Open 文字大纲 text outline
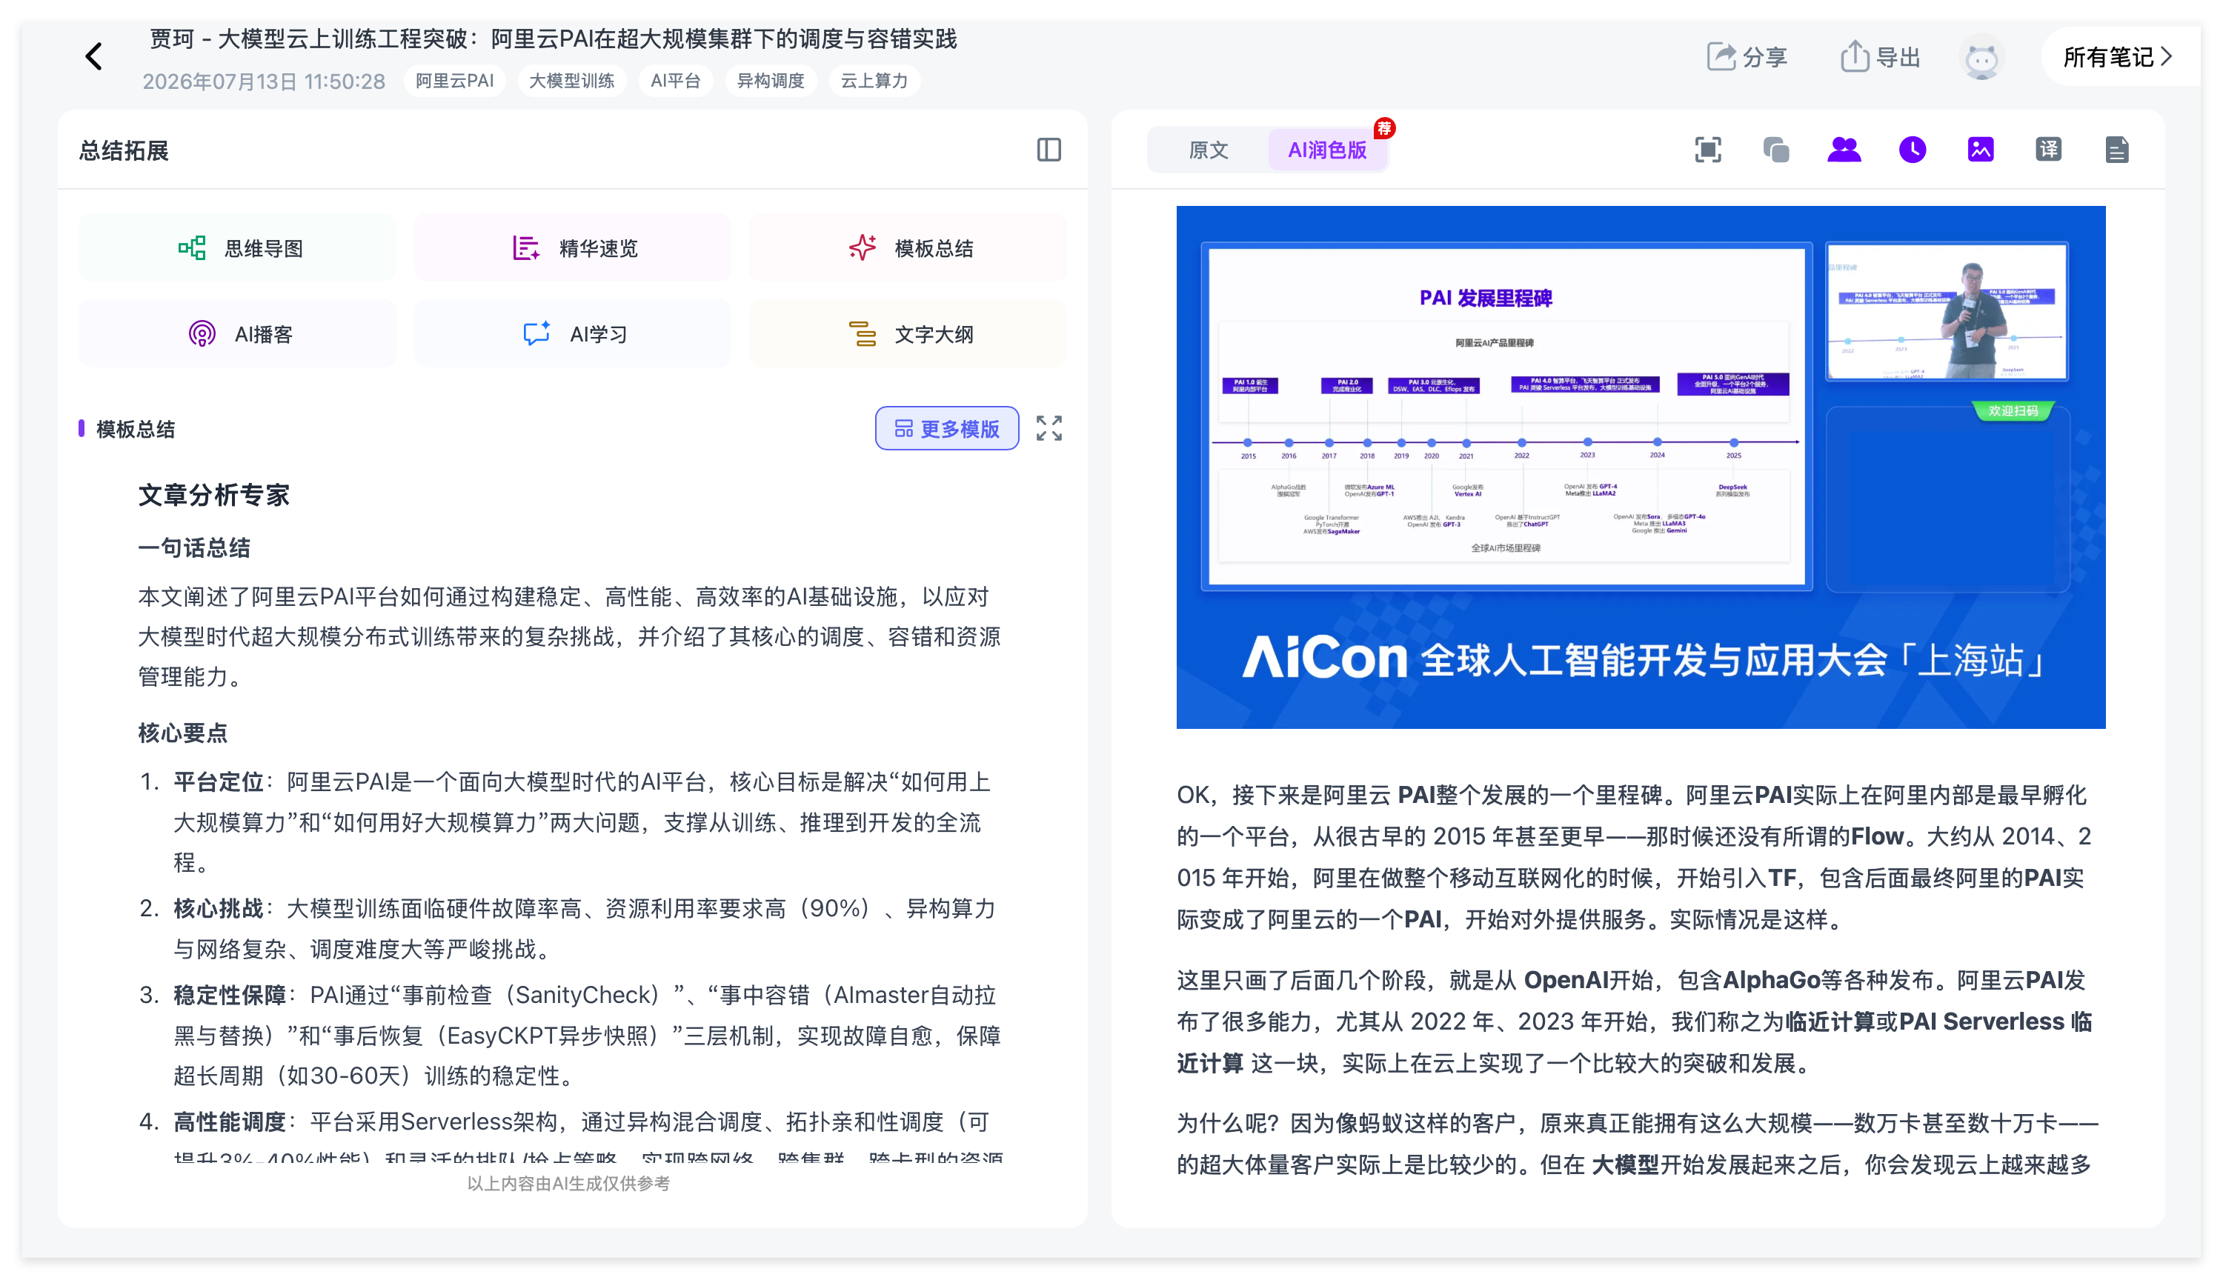The height and width of the screenshot is (1280, 2223). pyautogui.click(x=908, y=334)
